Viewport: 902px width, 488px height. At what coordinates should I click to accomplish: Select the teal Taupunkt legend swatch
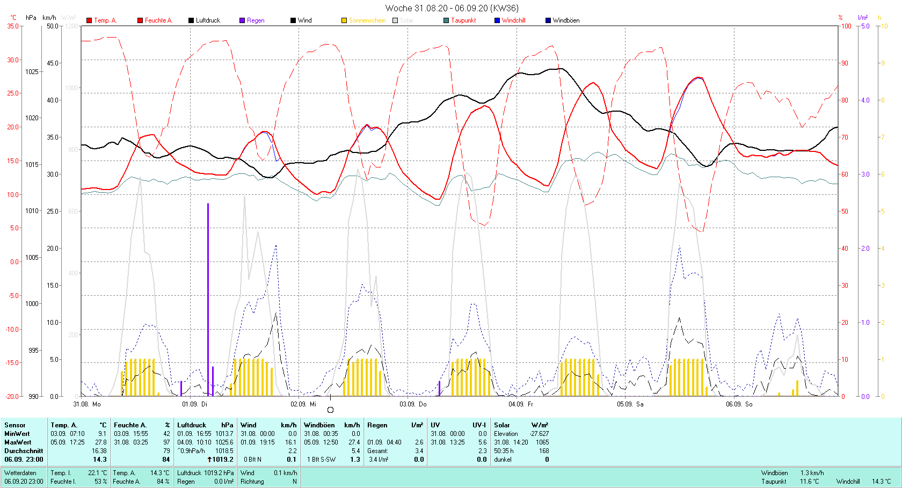pos(446,20)
